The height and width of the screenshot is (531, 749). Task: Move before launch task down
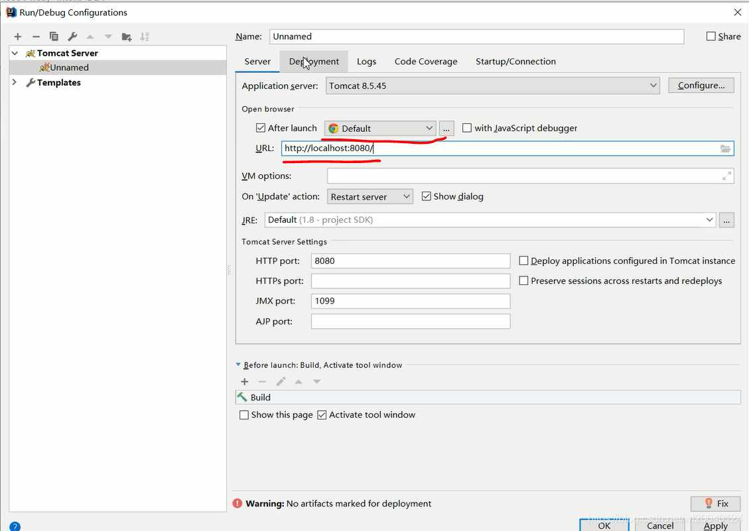coord(316,382)
